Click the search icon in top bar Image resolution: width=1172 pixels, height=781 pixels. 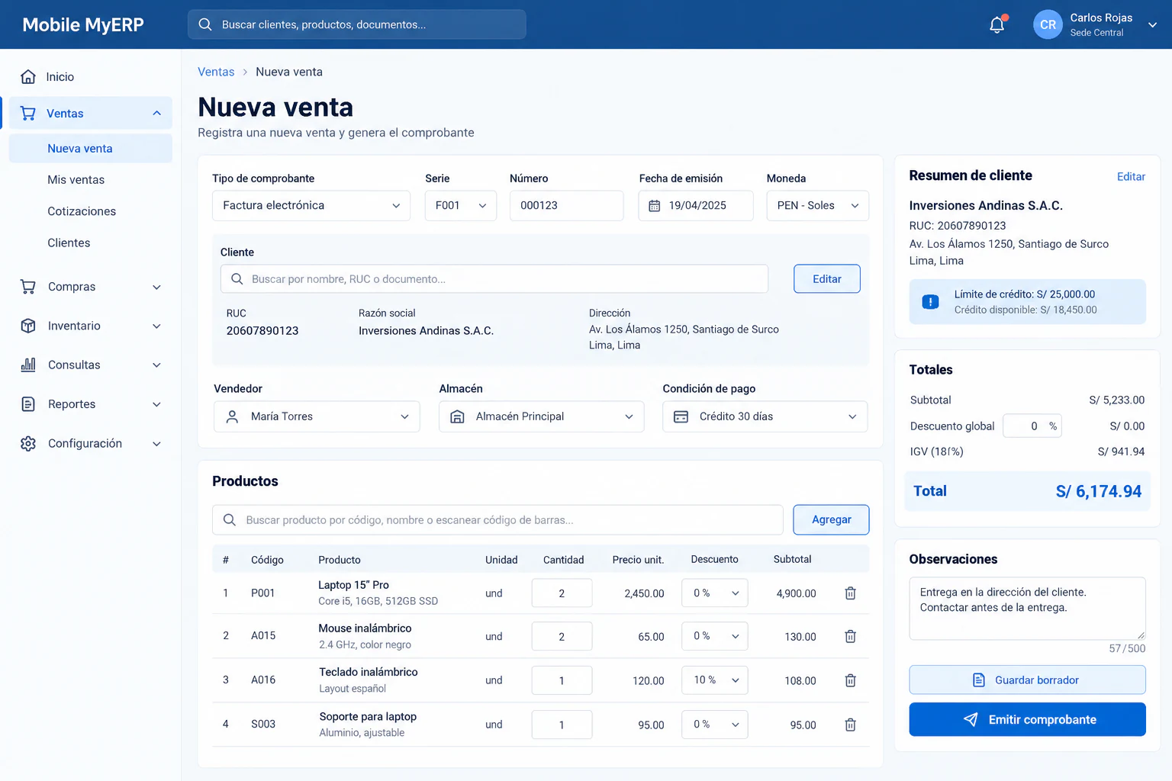coord(205,24)
